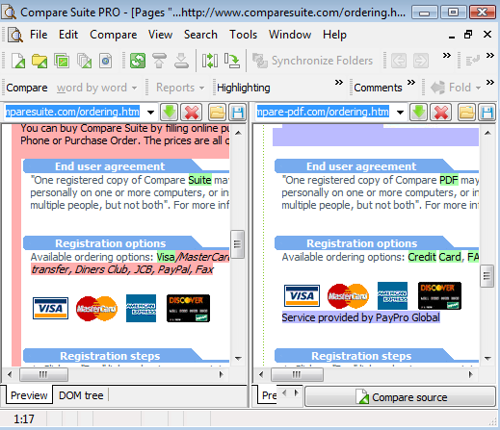
Task: Click right panel horizontal scrollbar thumb
Action: 297,374
